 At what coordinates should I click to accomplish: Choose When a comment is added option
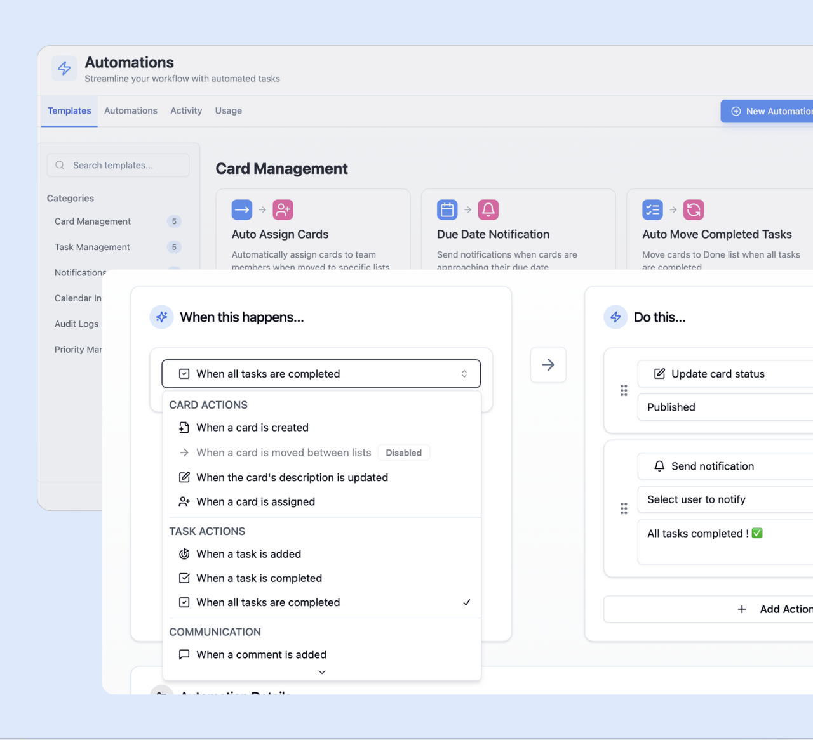tap(322, 654)
